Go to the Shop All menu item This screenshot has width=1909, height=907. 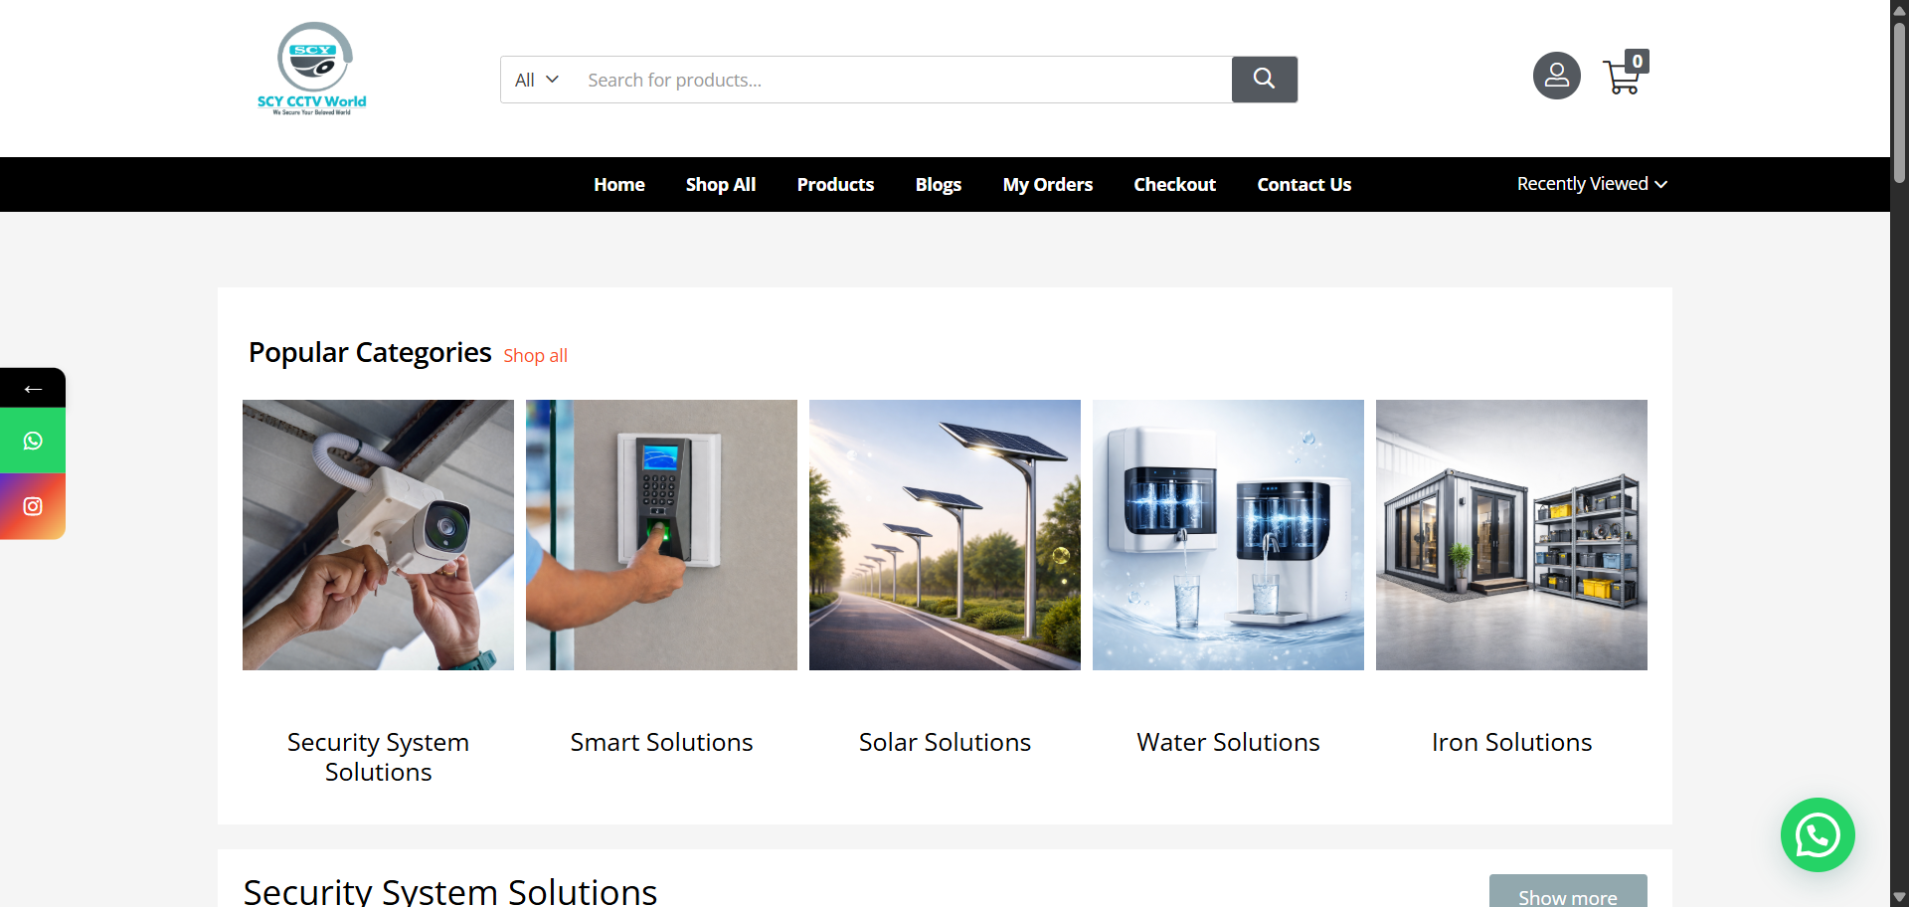[x=720, y=185]
